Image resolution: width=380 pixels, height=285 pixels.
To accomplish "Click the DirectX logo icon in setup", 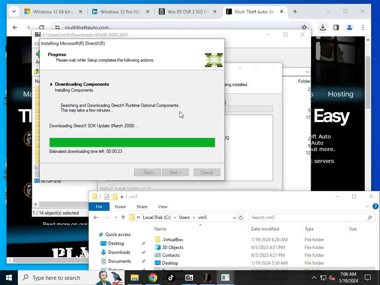I will pos(213,60).
